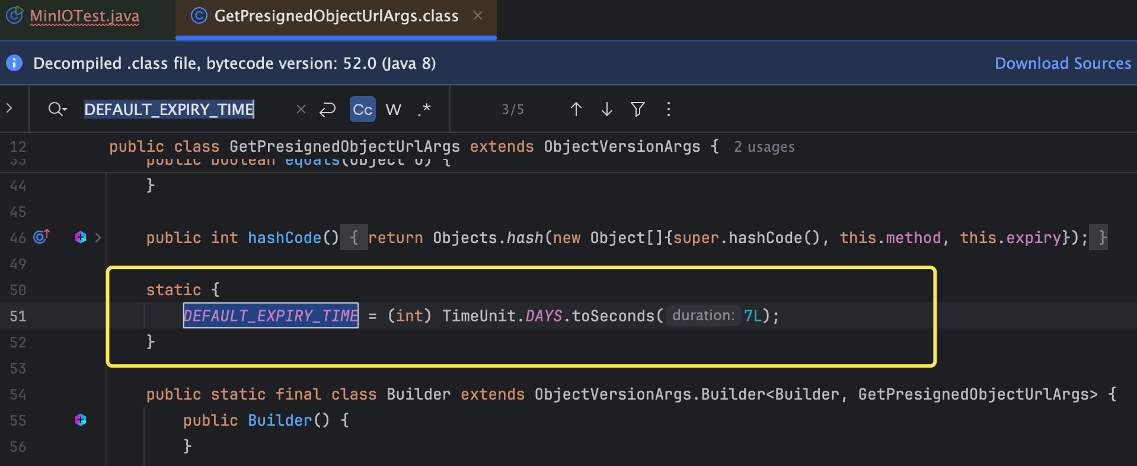The width and height of the screenshot is (1137, 466).
Task: Toggle the Words (W) search option
Action: point(393,109)
